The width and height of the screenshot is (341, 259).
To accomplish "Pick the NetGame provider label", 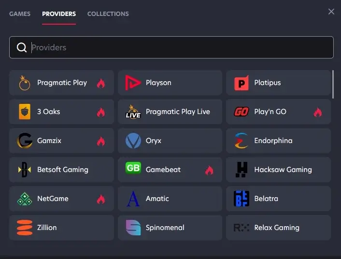I will 53,199.
